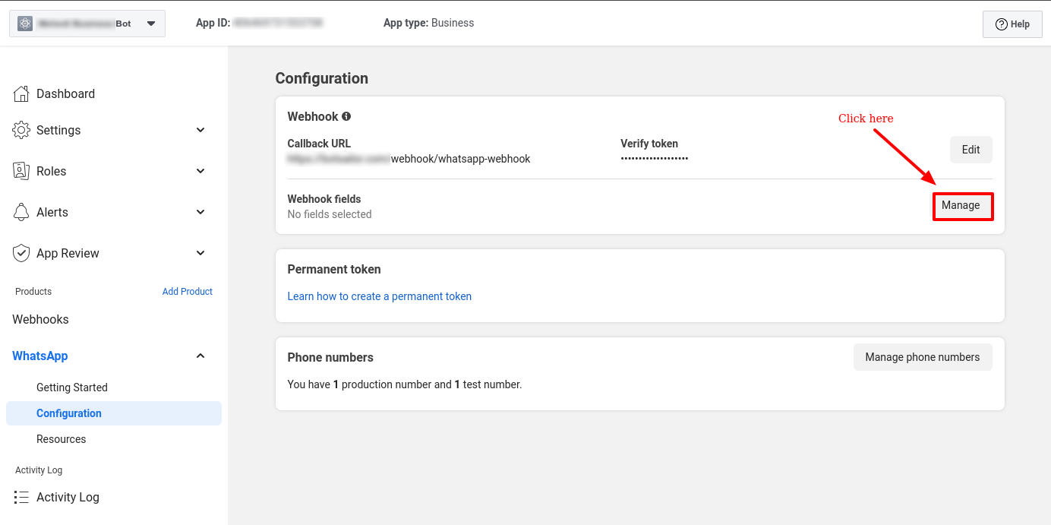
Task: Click the Dashboard home icon
Action: [21, 93]
